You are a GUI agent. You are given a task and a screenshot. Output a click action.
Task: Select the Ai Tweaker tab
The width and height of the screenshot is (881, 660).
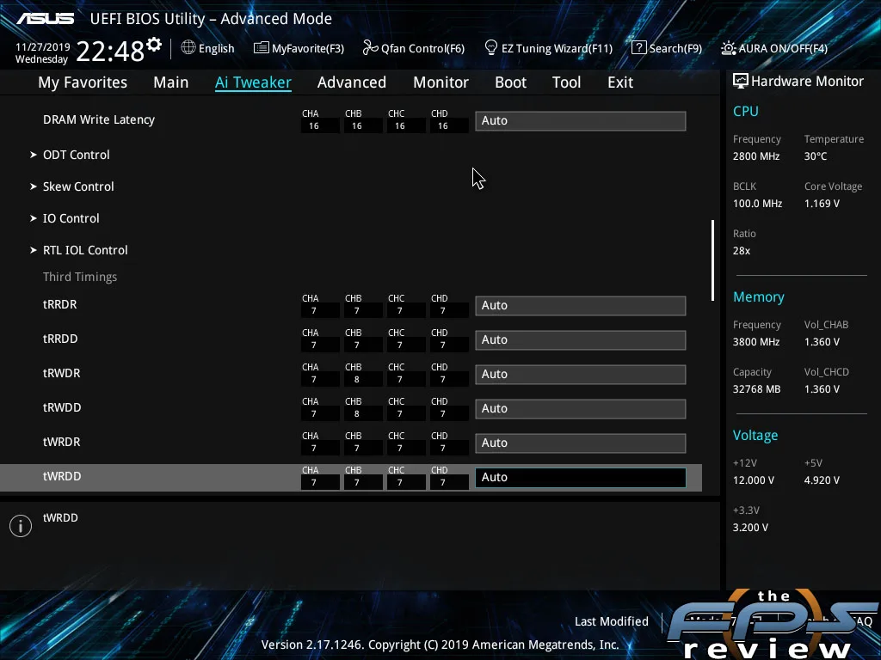click(253, 82)
